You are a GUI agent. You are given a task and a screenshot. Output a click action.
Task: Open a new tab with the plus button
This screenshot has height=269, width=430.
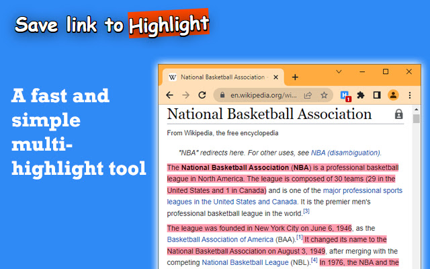point(295,77)
